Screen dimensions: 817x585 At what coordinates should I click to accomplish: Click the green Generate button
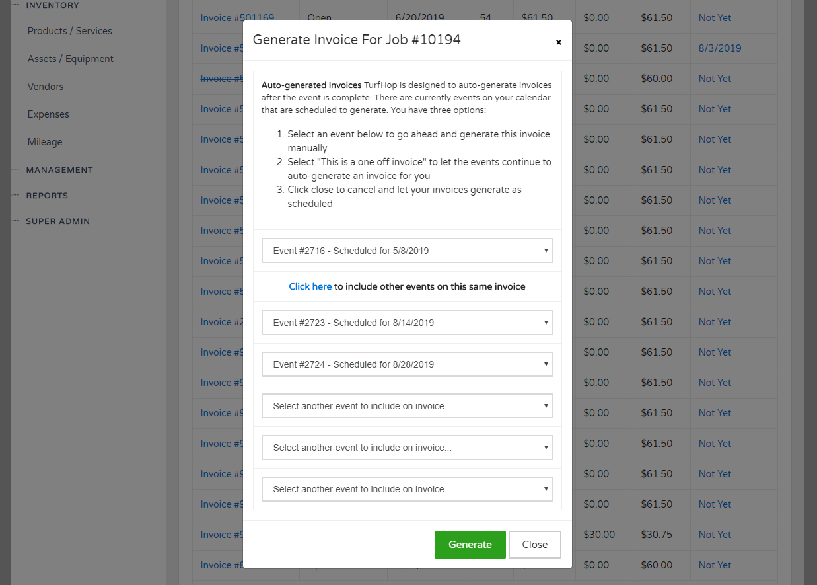470,544
